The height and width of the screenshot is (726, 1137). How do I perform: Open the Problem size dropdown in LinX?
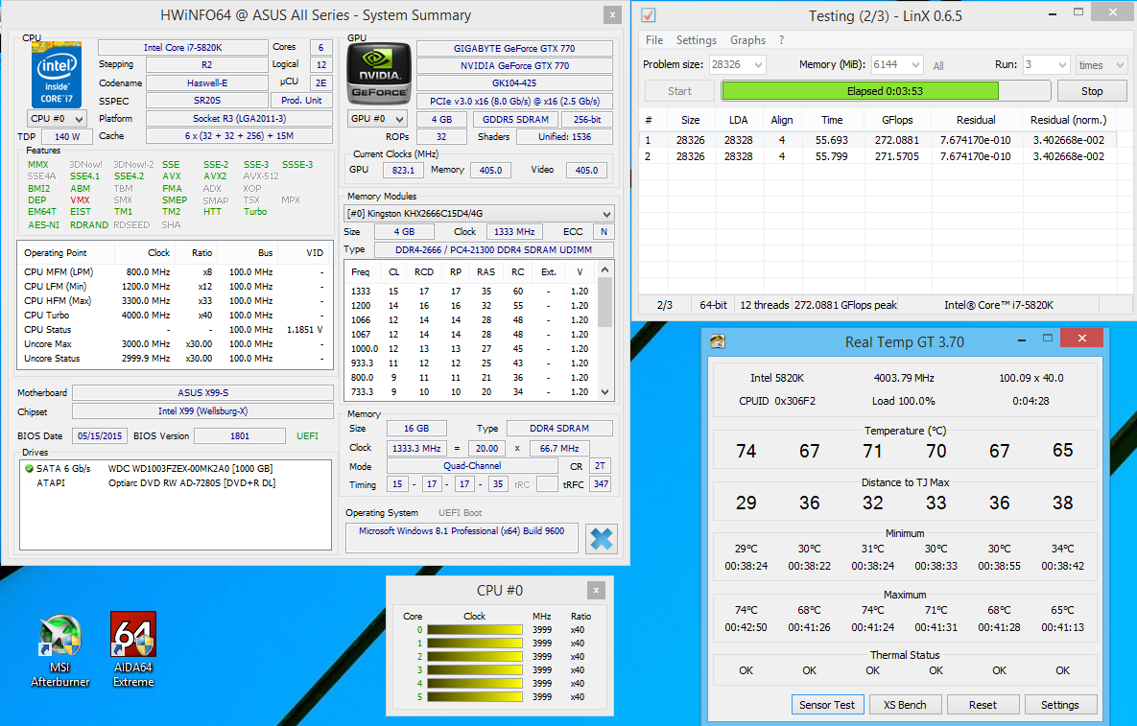tap(759, 64)
